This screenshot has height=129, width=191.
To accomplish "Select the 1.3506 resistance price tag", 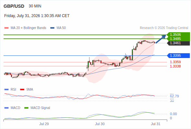I will [178, 35].
